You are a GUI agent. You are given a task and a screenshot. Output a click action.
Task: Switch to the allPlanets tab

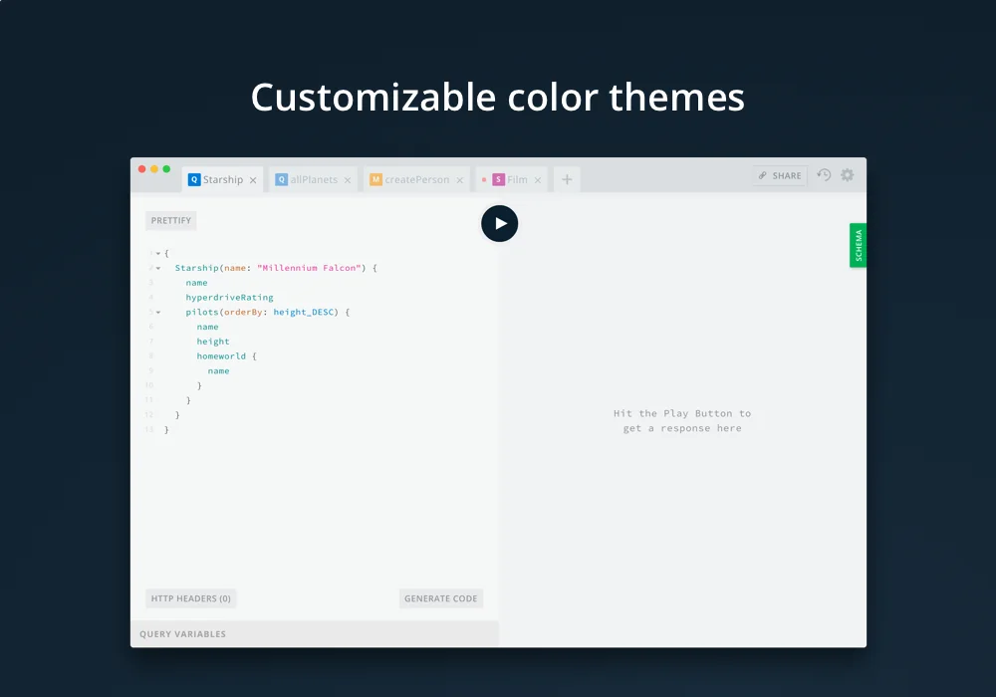click(x=311, y=179)
